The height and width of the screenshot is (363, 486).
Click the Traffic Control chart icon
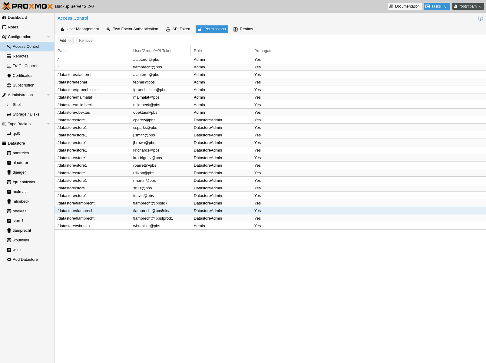click(x=9, y=66)
